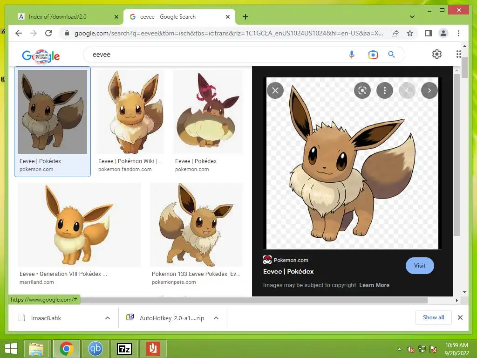Click the preview panel vertical scrollbar
This screenshot has height=358, width=477.
coord(457,155)
